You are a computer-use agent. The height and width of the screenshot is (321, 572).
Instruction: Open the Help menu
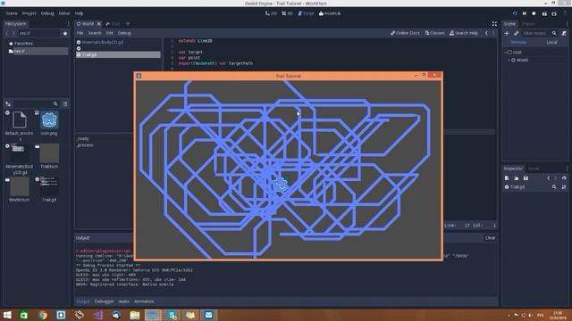(79, 13)
